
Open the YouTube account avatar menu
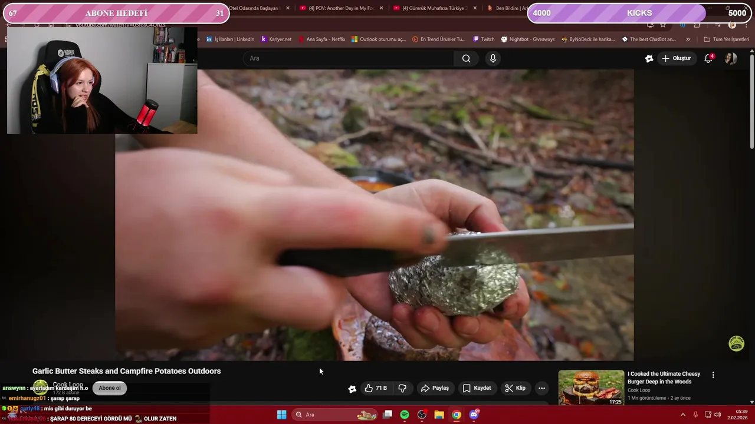click(x=731, y=58)
